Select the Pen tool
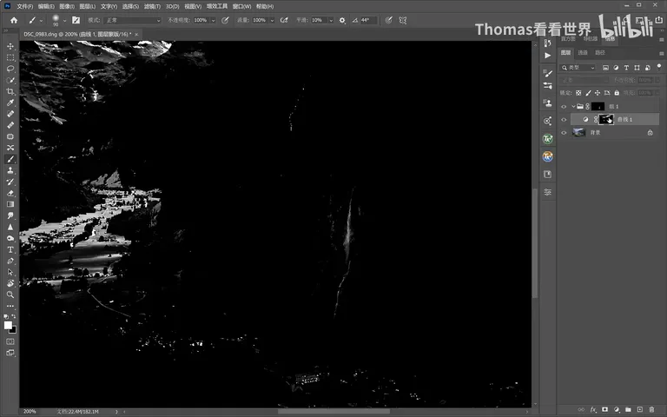Image resolution: width=667 pixels, height=417 pixels. click(x=10, y=261)
